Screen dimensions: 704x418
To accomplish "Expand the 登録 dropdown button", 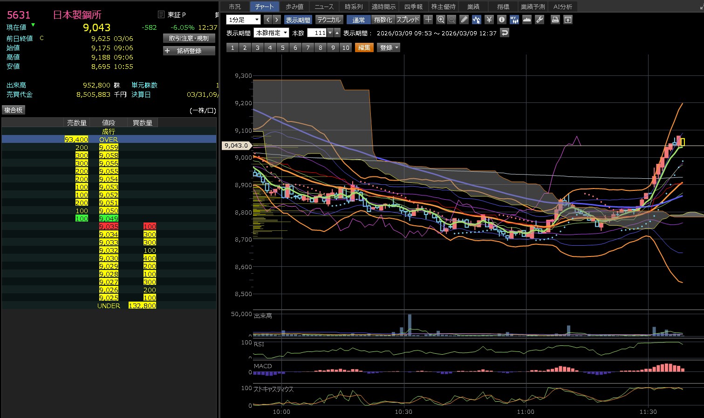I will [x=389, y=47].
